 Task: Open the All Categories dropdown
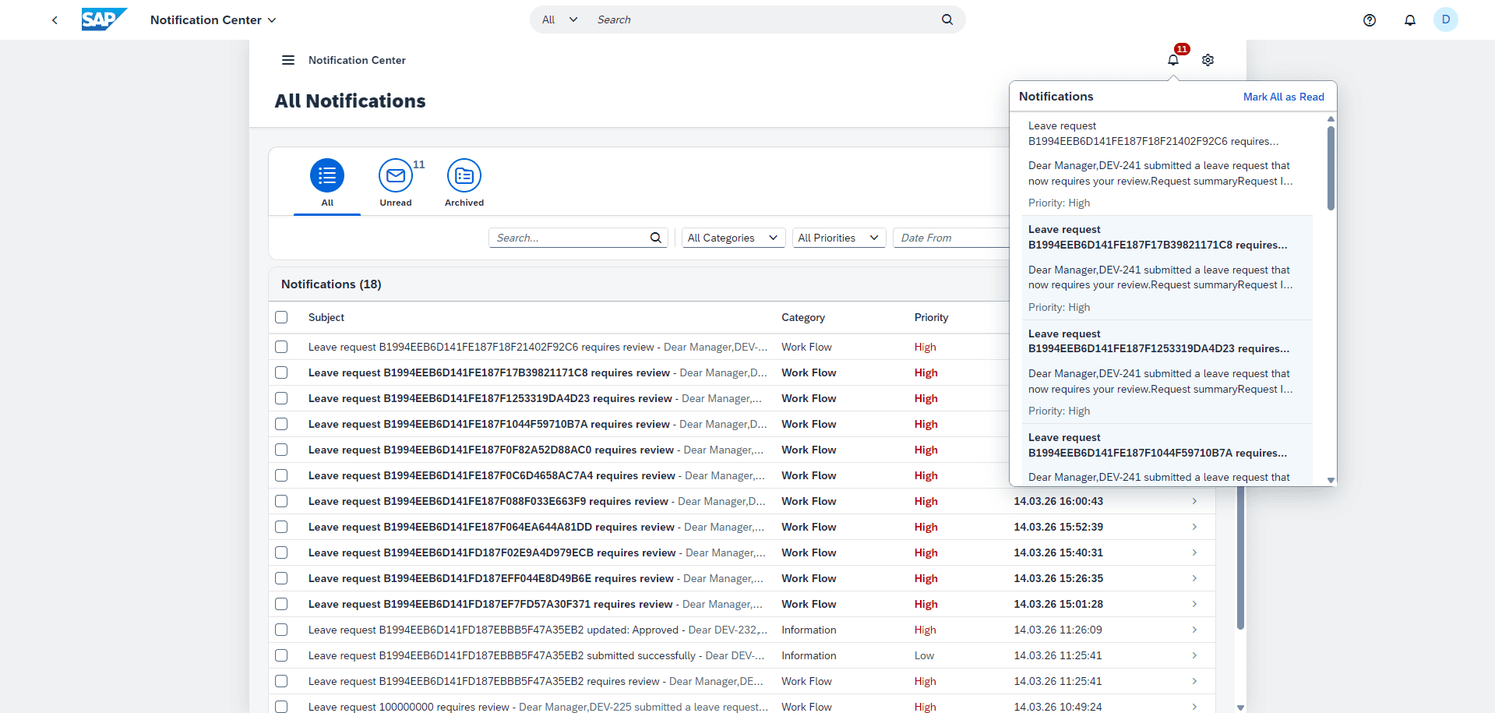tap(733, 238)
